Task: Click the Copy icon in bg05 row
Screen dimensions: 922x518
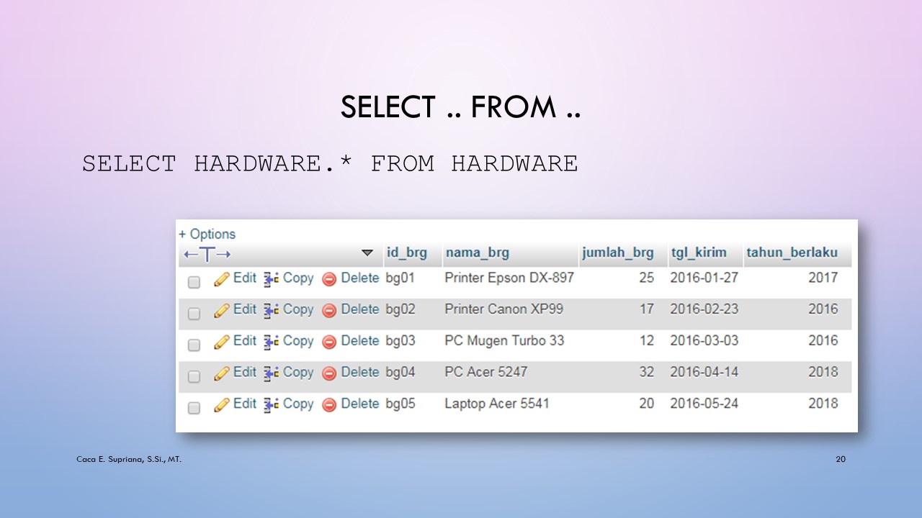Action: tap(271, 405)
